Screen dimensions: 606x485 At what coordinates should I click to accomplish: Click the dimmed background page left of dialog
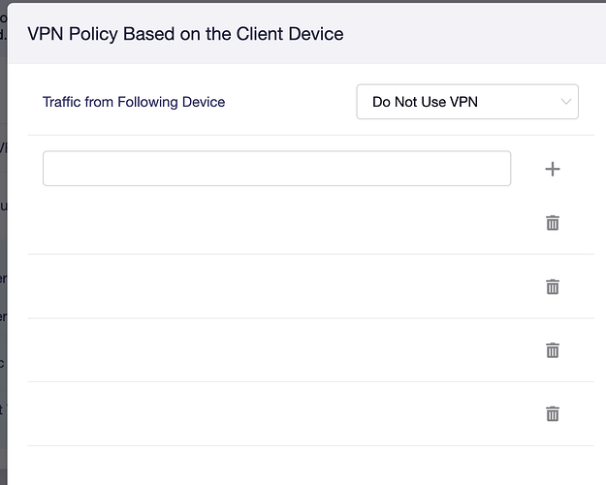click(x=3, y=242)
